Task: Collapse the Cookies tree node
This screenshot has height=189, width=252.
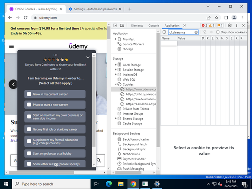Action: (x=116, y=84)
